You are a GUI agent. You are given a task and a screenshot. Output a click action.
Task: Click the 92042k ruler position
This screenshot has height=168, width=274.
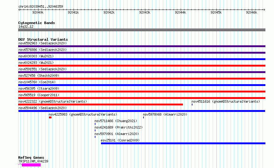point(109,12)
